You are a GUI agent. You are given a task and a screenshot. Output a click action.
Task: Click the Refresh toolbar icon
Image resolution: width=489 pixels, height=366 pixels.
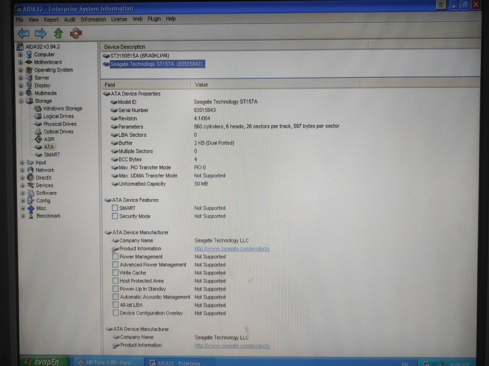[x=76, y=33]
